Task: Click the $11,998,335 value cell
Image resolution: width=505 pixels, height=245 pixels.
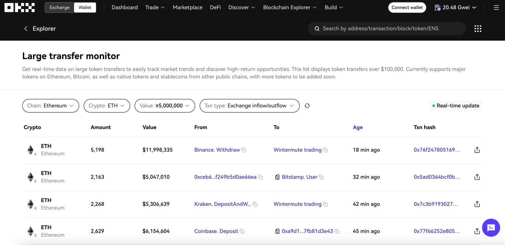Action: (157, 150)
